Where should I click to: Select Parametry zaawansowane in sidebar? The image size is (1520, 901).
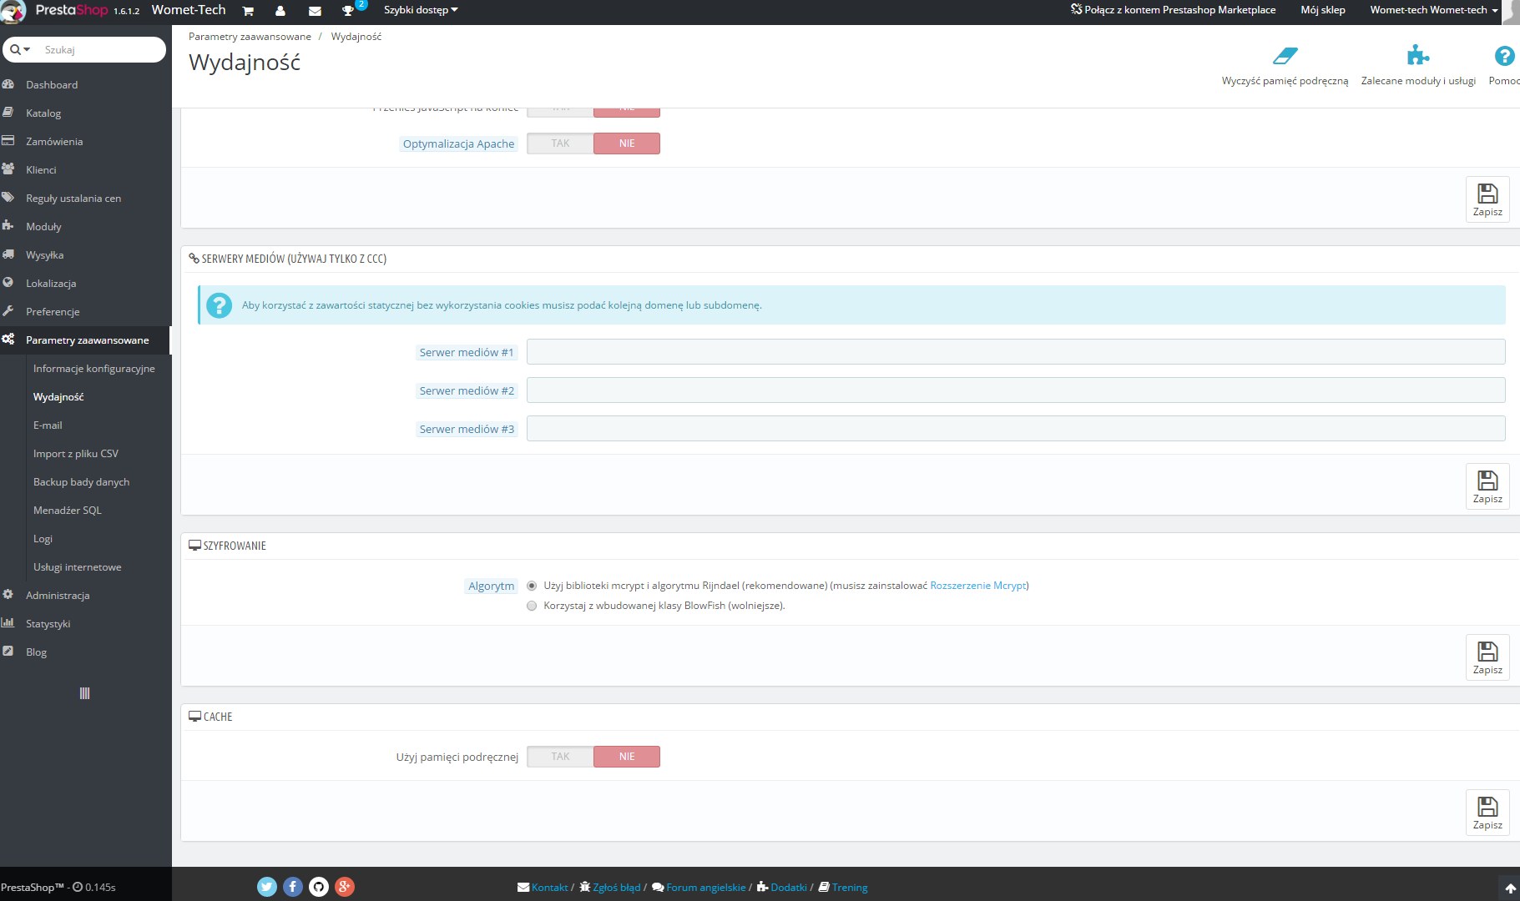click(x=85, y=340)
